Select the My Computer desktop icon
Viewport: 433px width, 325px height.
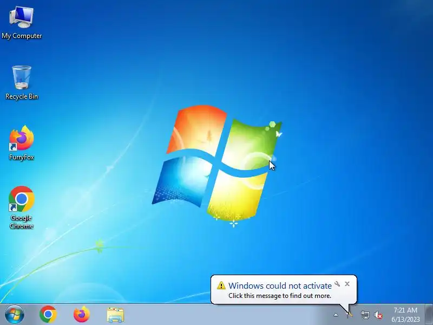[x=22, y=23]
